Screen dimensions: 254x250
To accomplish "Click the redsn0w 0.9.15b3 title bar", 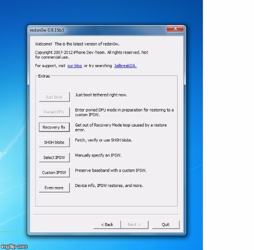I will point(98,30).
